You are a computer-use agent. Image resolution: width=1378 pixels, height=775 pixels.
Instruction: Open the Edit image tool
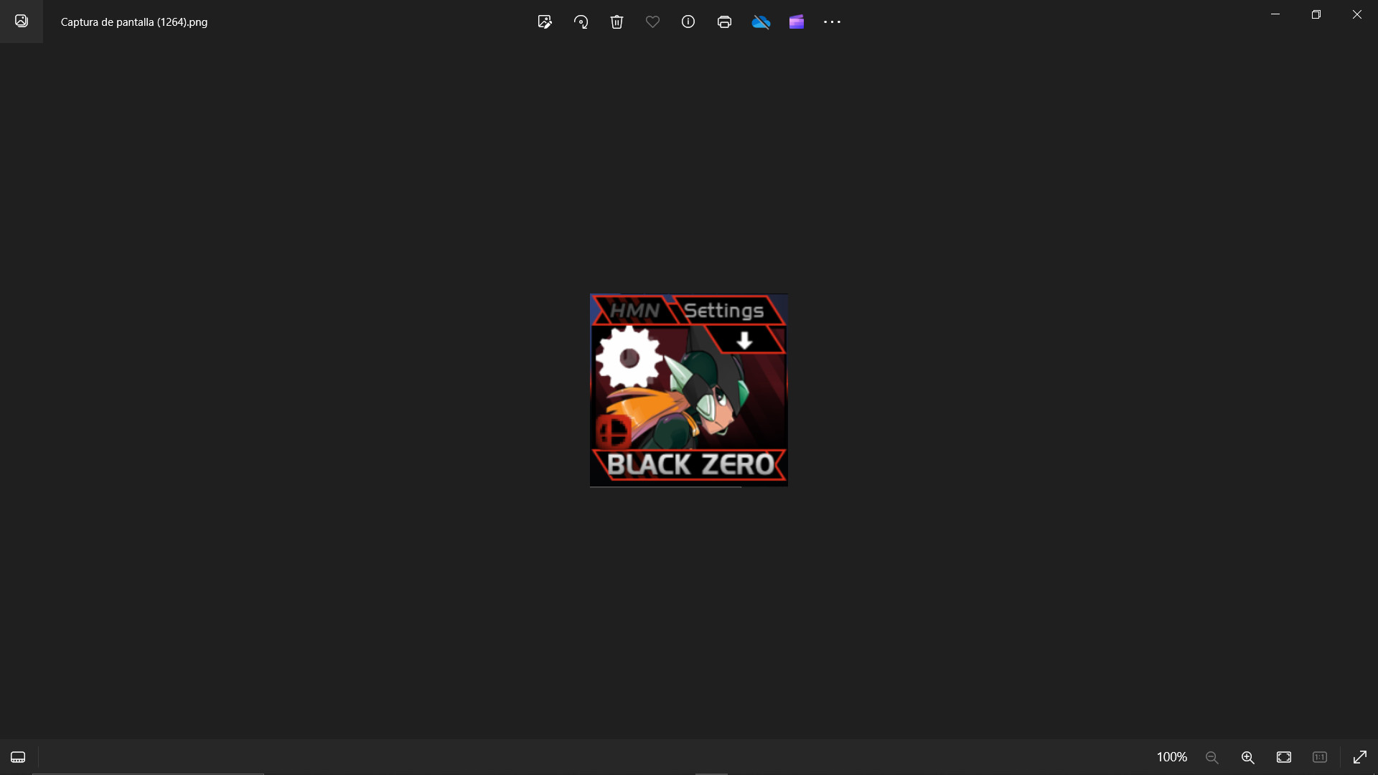(545, 22)
